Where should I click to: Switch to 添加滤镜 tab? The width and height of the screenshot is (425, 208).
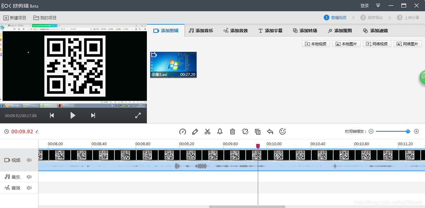click(375, 31)
